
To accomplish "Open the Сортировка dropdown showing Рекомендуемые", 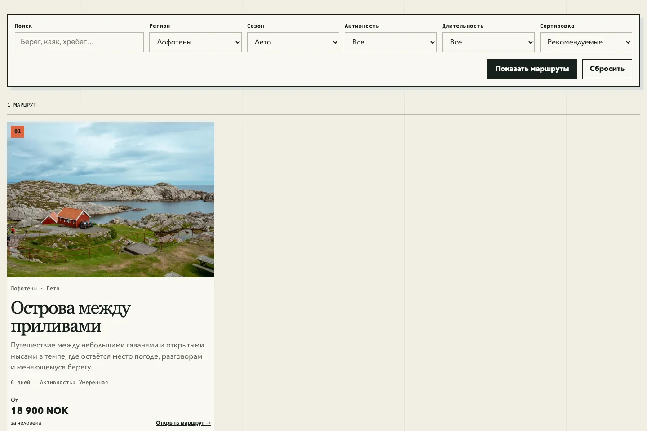I will coord(586,42).
